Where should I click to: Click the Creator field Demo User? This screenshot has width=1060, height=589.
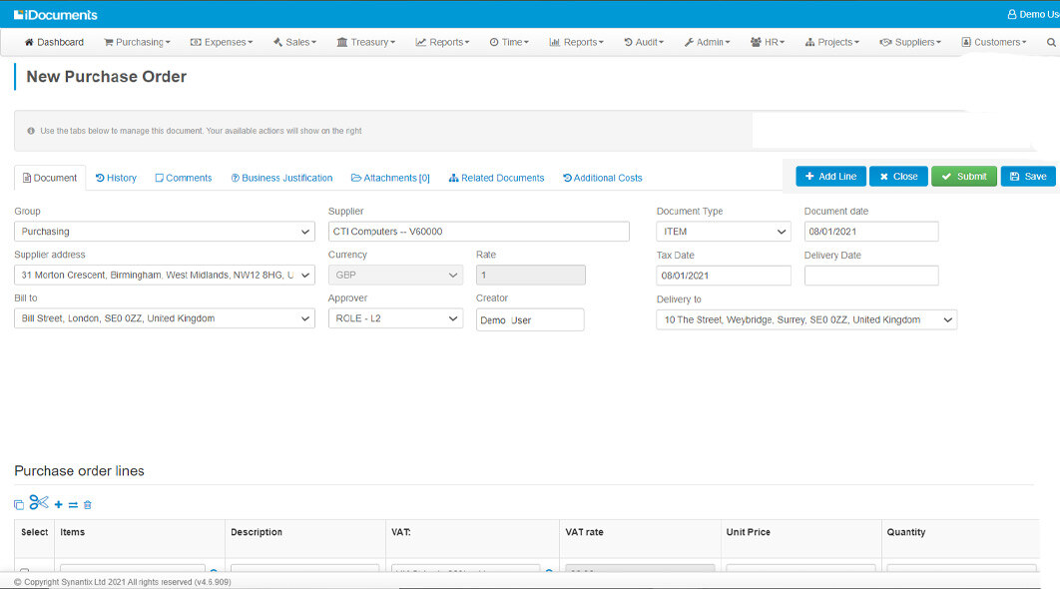click(x=530, y=319)
